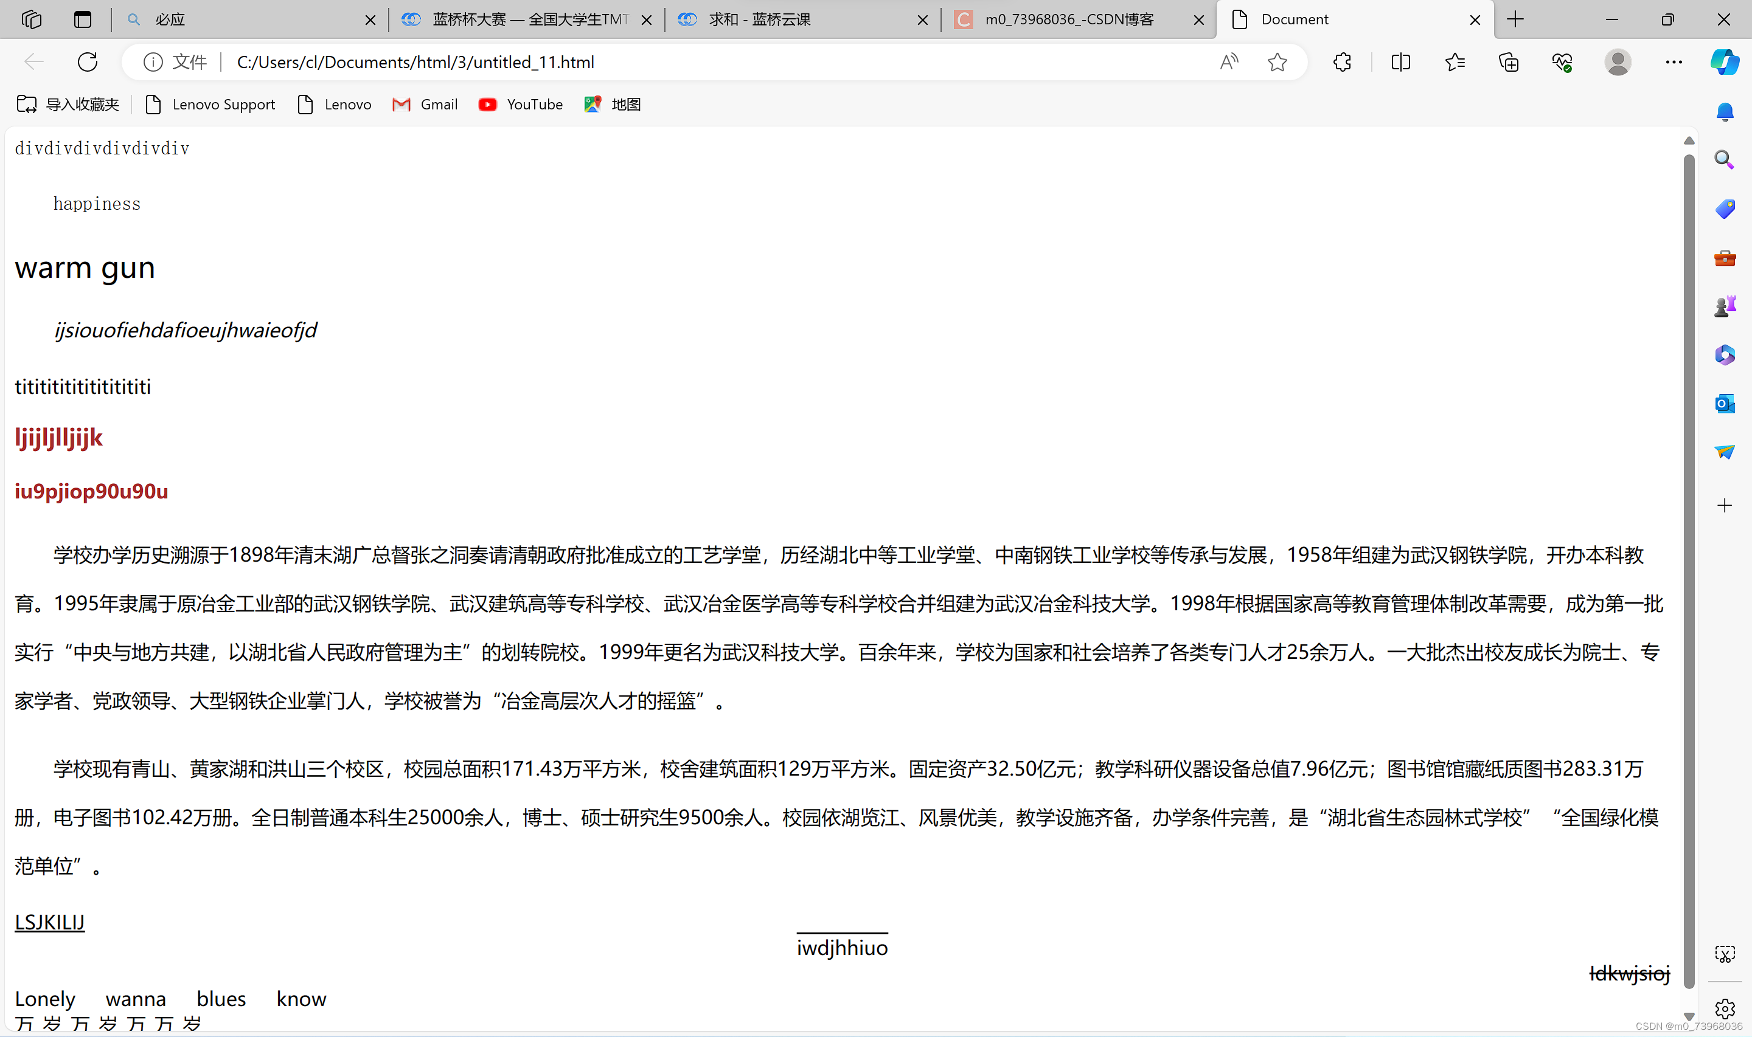This screenshot has width=1752, height=1037.
Task: Open Settings and more three-dots menu
Action: click(1673, 62)
